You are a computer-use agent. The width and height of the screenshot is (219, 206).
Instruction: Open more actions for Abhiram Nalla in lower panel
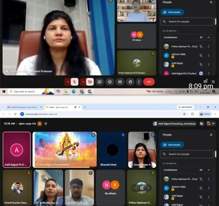[x=208, y=188]
